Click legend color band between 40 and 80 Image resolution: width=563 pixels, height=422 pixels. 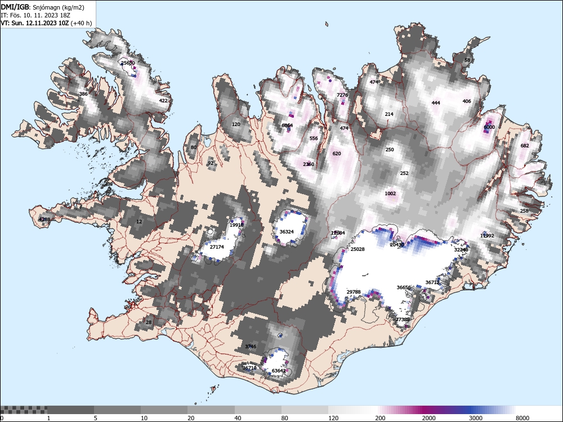coord(258,410)
